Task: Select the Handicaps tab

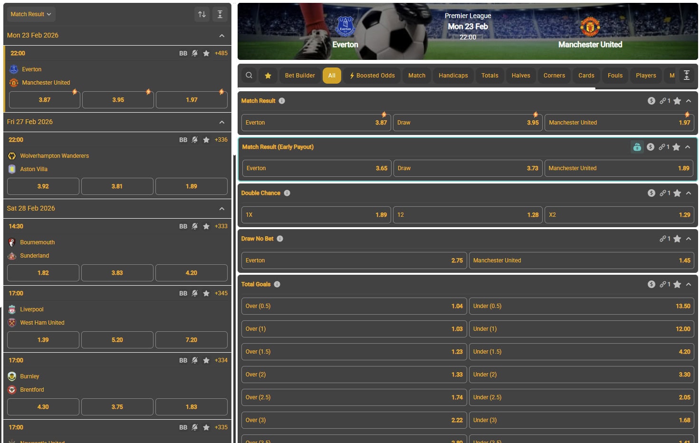Action: point(453,75)
